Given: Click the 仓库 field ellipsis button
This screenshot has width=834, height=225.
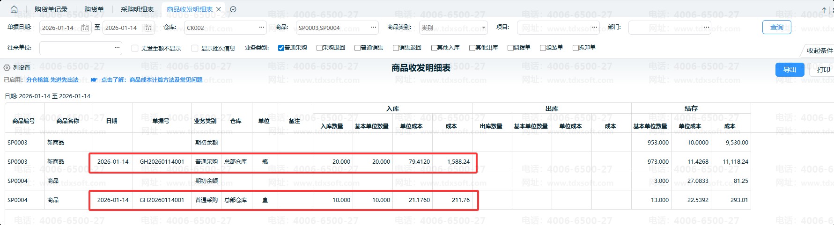Looking at the screenshot, I should pos(261,28).
